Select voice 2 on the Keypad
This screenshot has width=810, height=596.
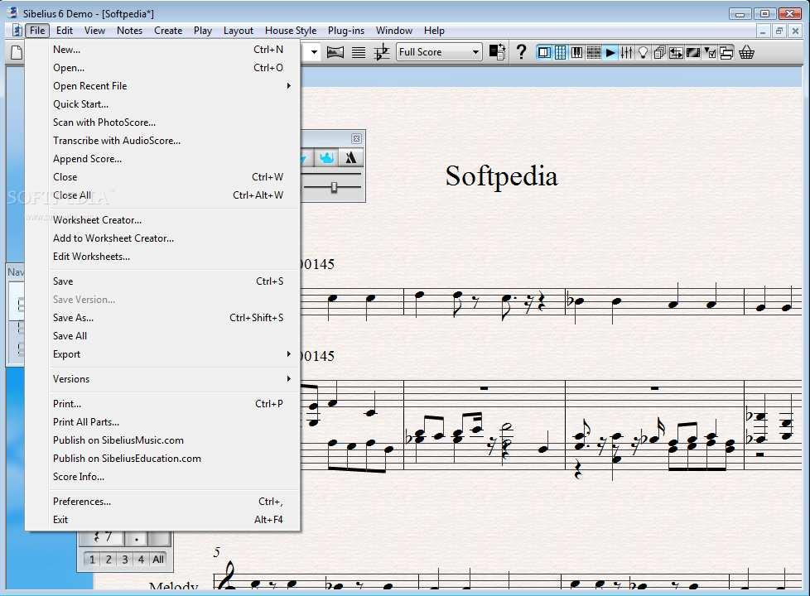tap(108, 560)
